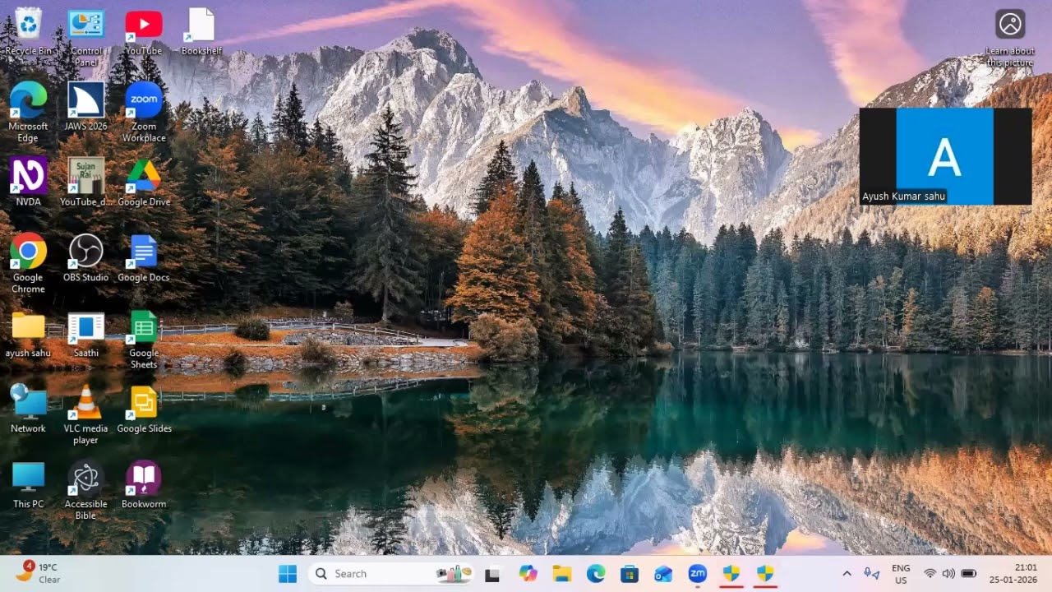Viewport: 1052px width, 592px height.
Task: Select the Google Drive desktop shortcut
Action: (x=144, y=182)
